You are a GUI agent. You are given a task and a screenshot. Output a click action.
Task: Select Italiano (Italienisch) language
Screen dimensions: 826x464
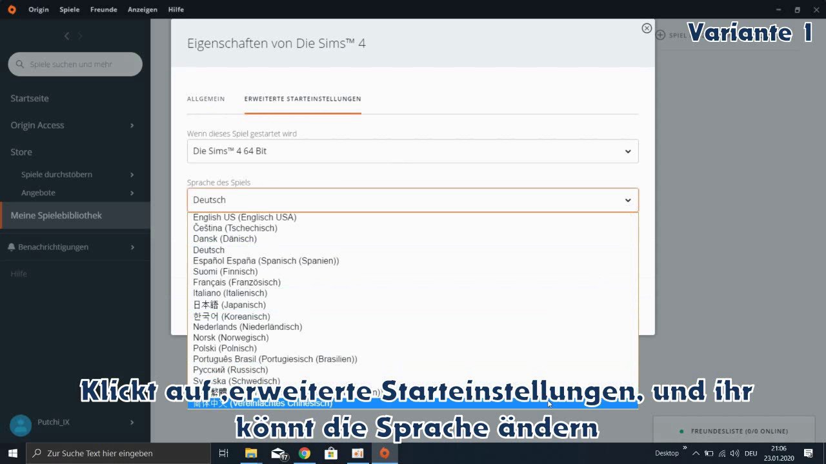pyautogui.click(x=412, y=293)
